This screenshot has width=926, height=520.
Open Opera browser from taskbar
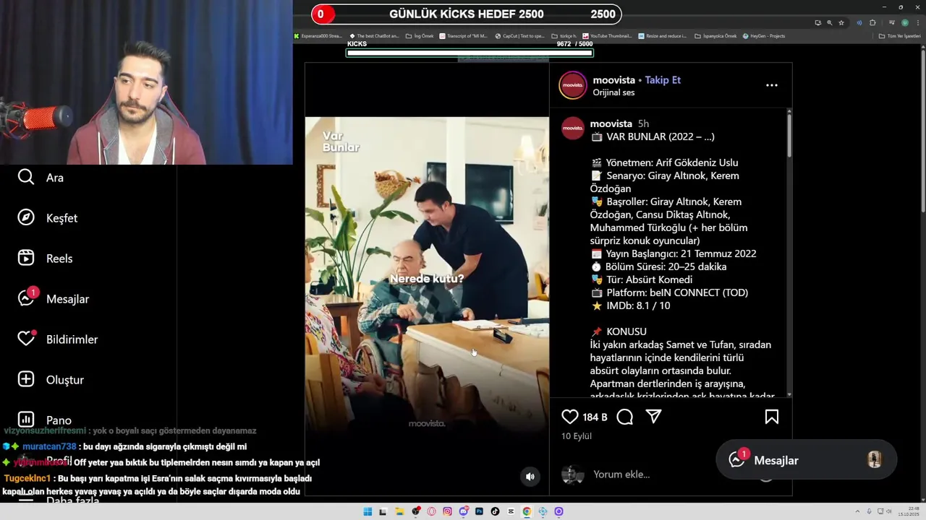431,511
